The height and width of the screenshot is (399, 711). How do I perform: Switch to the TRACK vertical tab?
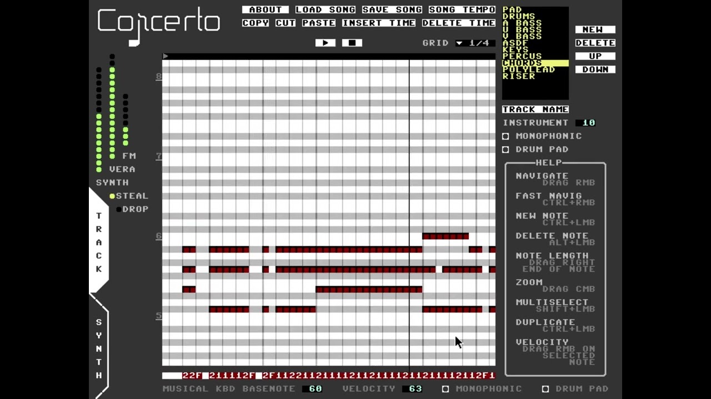[99, 242]
